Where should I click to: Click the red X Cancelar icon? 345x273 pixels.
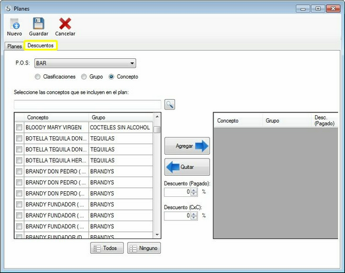click(x=65, y=24)
